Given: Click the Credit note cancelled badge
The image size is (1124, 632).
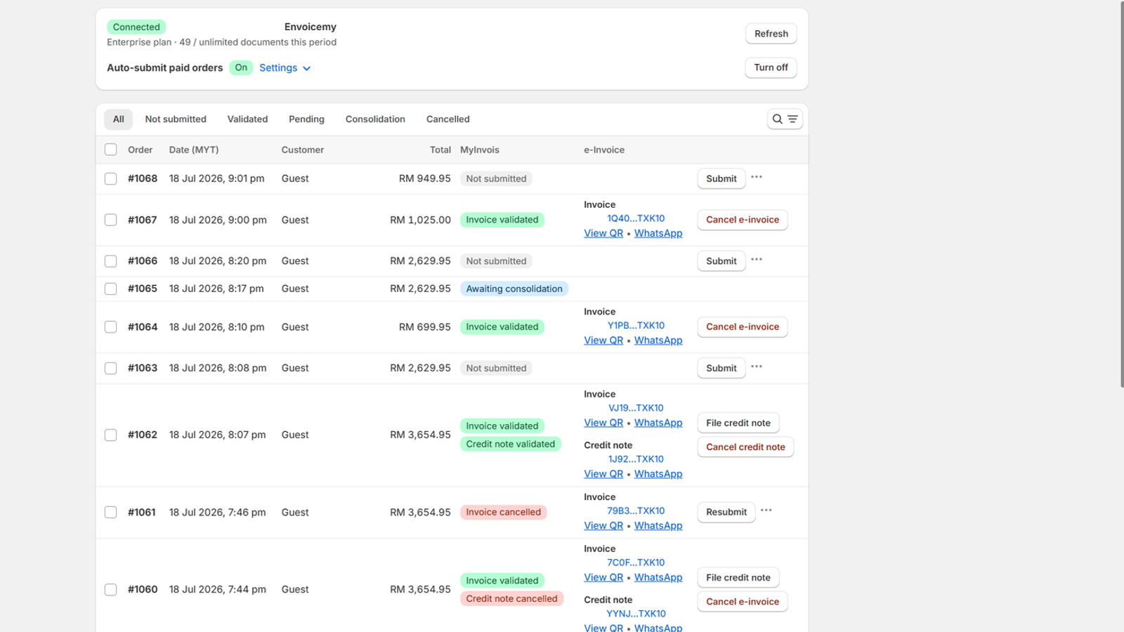Looking at the screenshot, I should tap(511, 598).
